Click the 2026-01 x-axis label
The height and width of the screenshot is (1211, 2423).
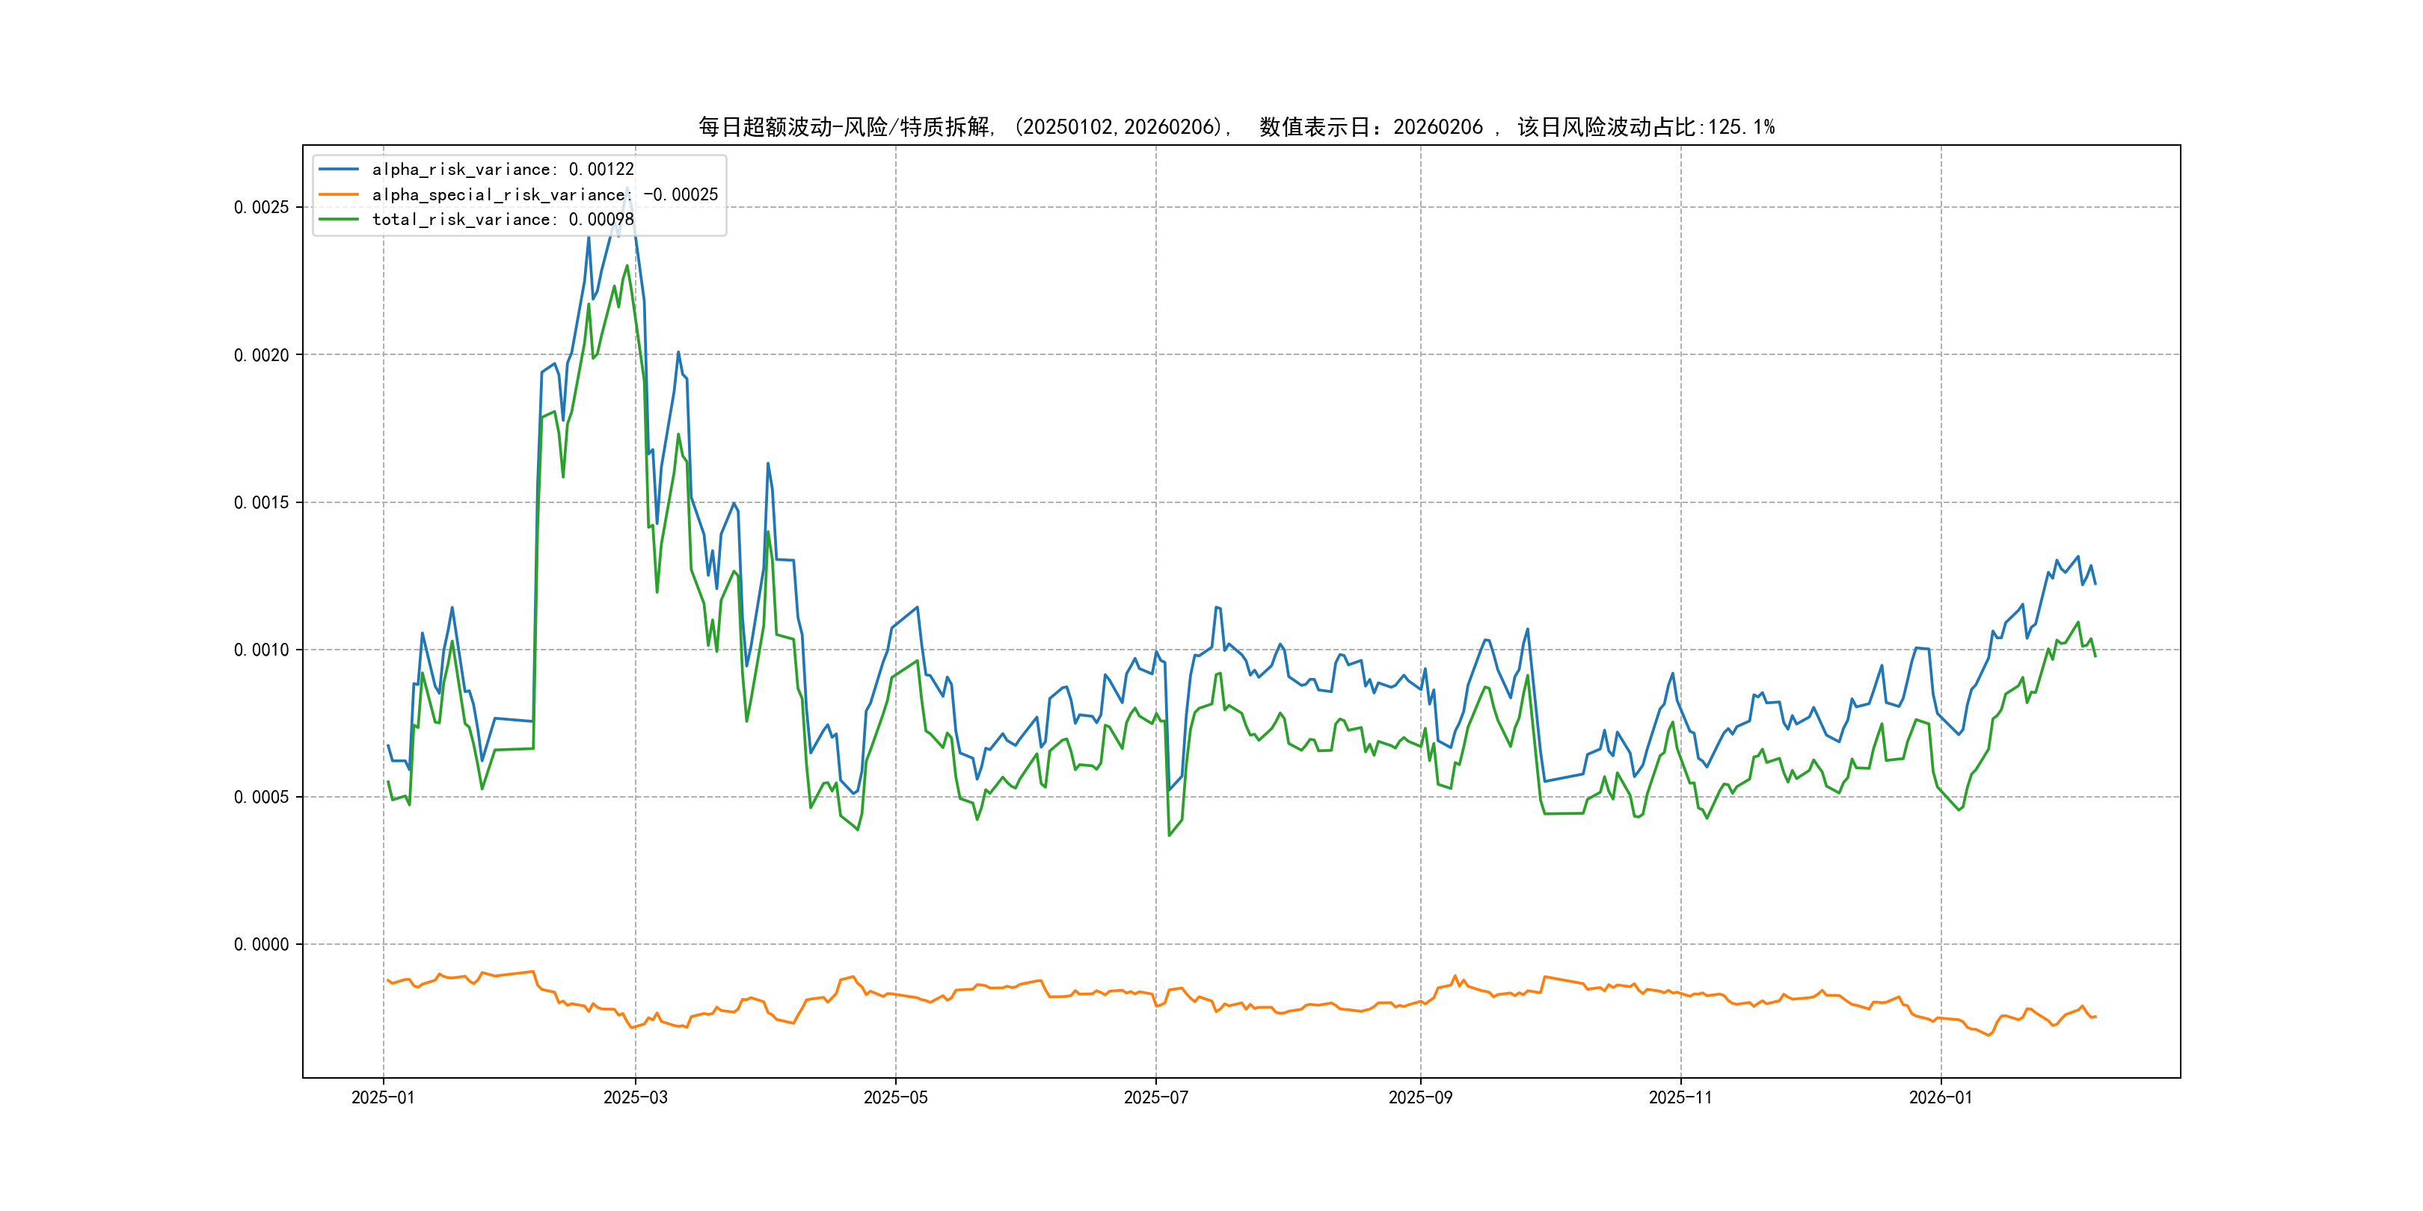pyautogui.click(x=1941, y=1097)
